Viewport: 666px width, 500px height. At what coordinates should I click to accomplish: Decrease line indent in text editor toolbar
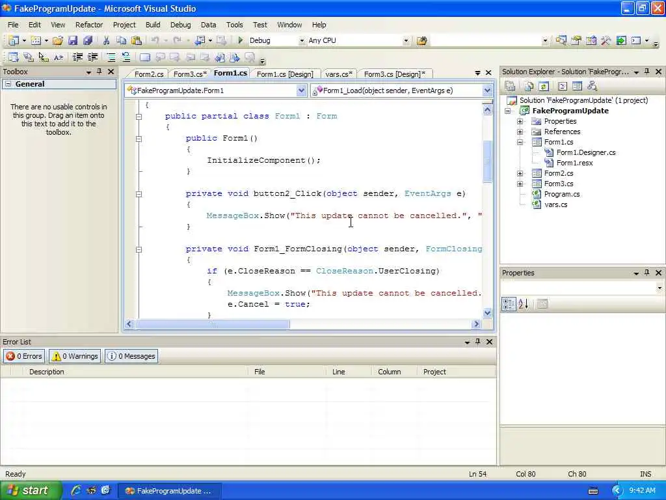[78, 57]
